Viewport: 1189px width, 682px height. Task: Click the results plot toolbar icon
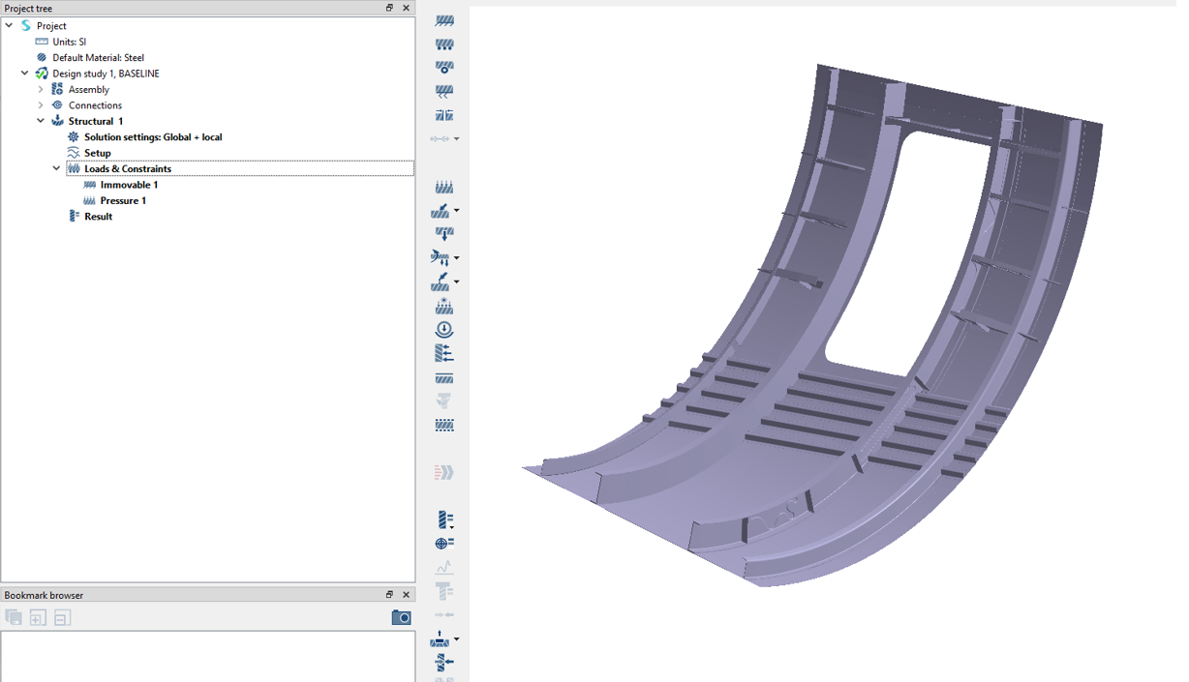(444, 520)
